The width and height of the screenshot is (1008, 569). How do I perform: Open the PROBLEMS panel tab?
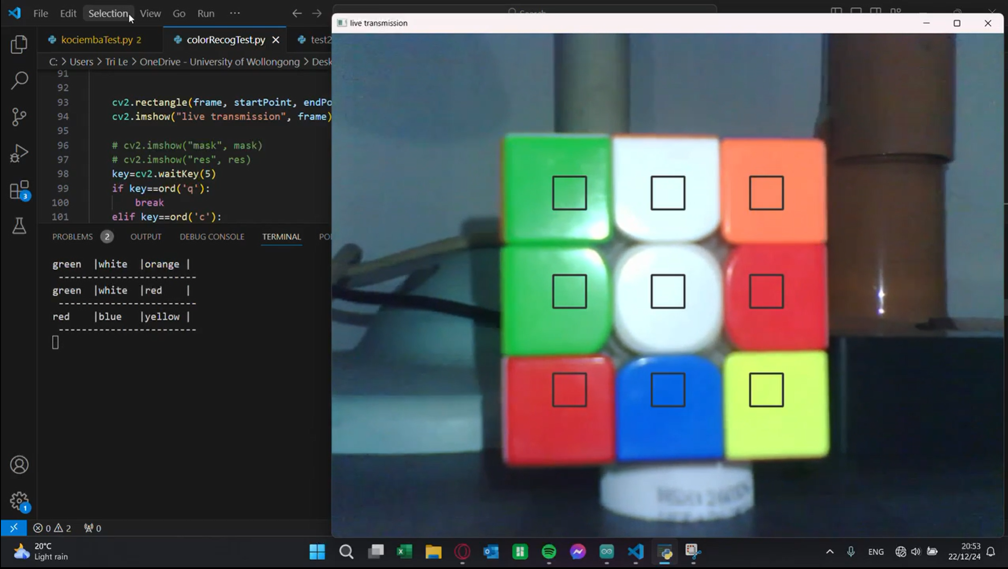click(x=72, y=237)
